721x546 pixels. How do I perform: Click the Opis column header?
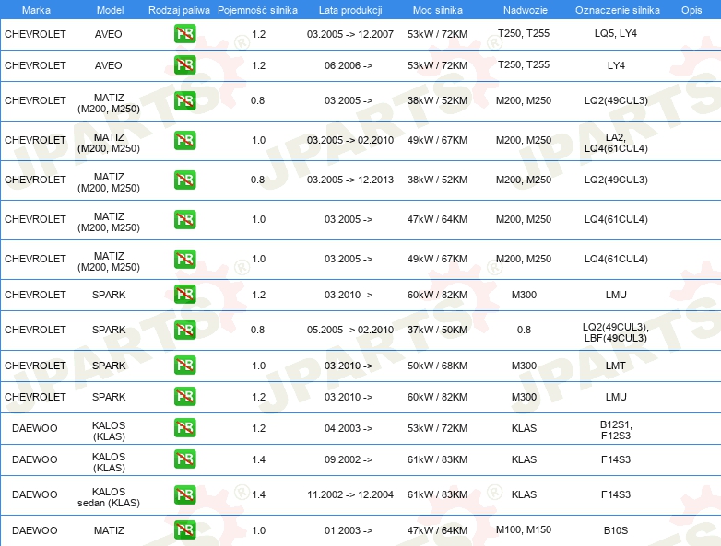click(691, 10)
